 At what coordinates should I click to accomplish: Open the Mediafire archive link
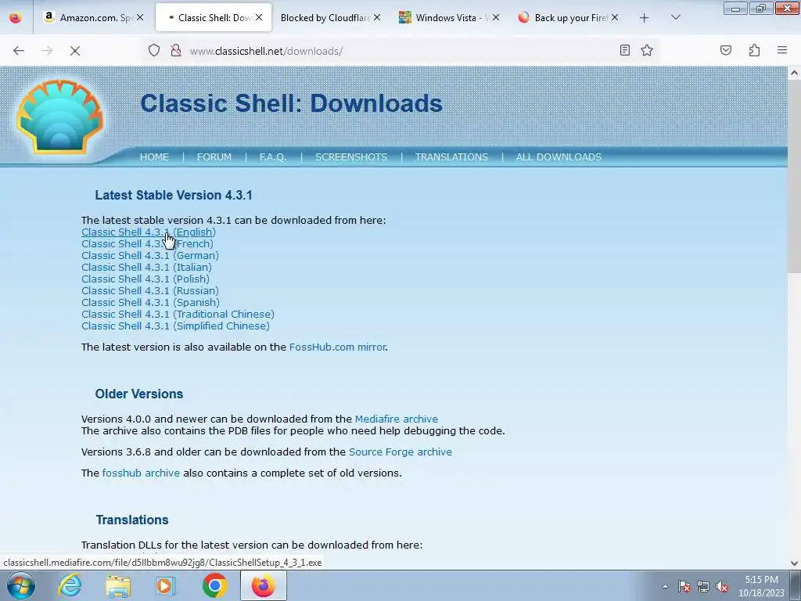(x=397, y=419)
